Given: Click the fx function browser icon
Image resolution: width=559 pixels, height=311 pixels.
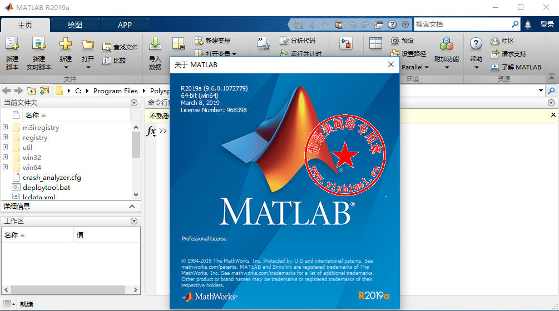Looking at the screenshot, I should point(151,131).
